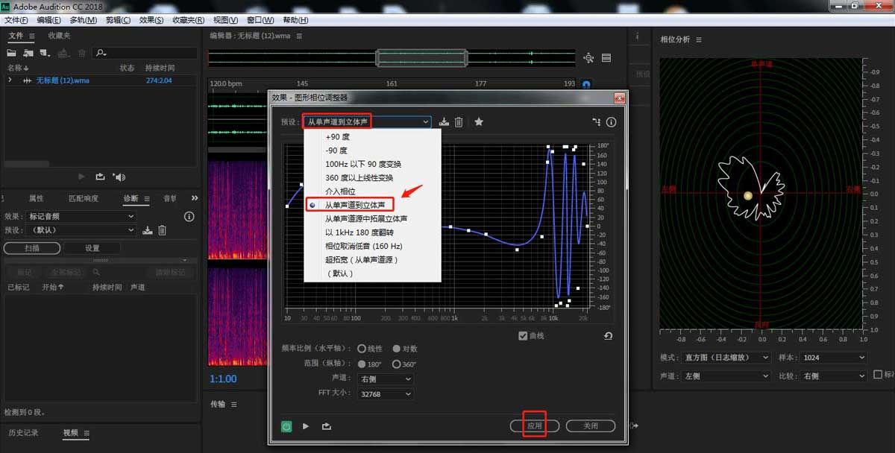The image size is (895, 453).
Task: Select the 360° range radio button
Action: 396,364
